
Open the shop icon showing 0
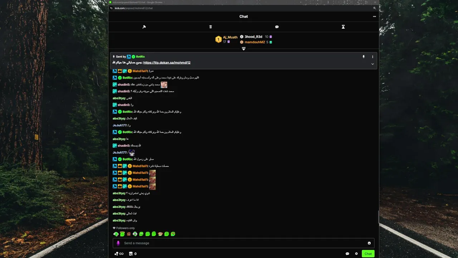click(133, 254)
